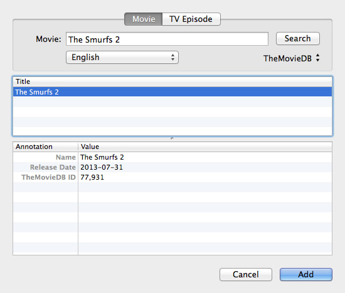Click the Value column header

[205, 146]
